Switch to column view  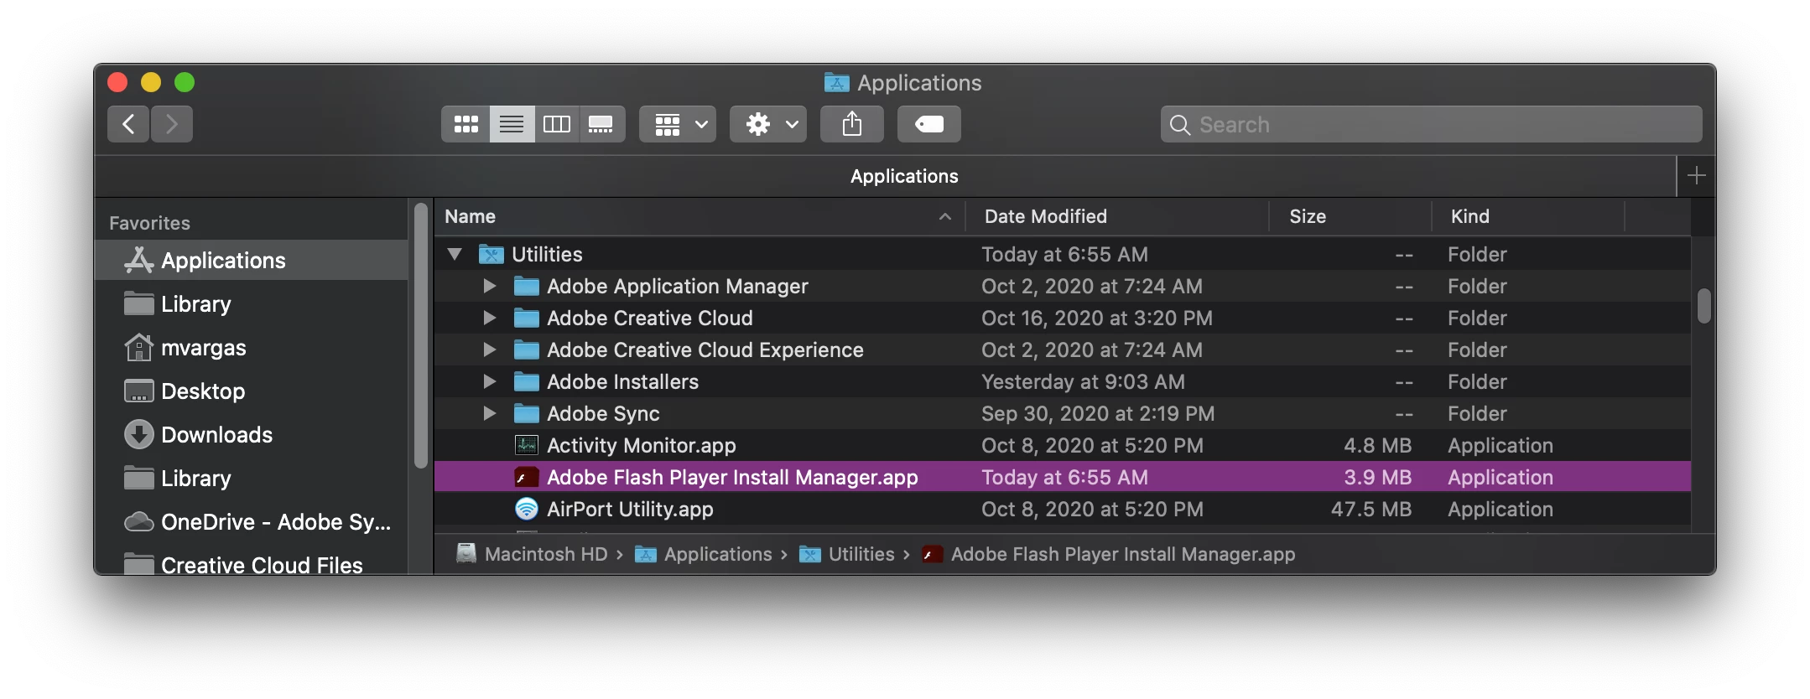click(557, 124)
